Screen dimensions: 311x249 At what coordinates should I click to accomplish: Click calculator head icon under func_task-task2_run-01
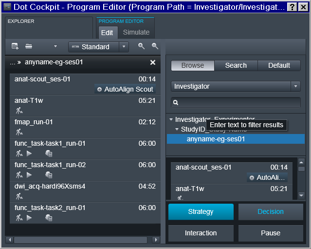tap(49, 218)
